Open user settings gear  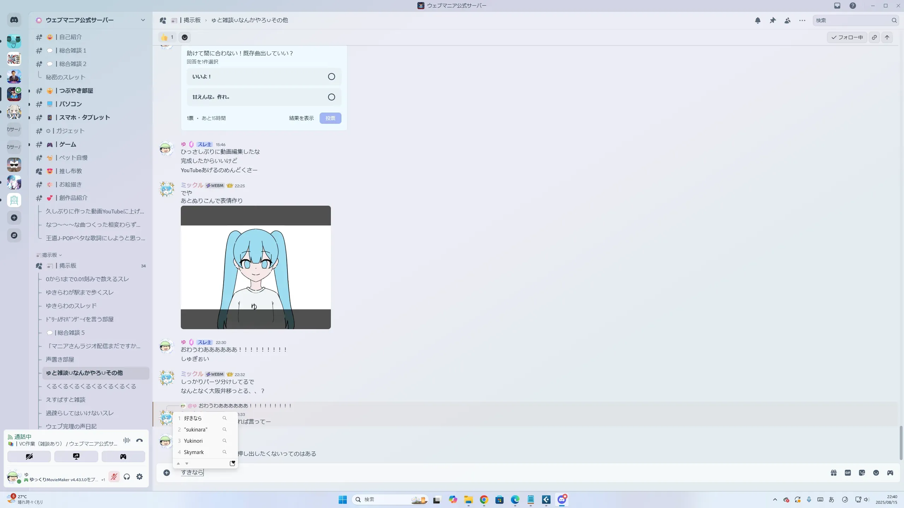coord(139,477)
